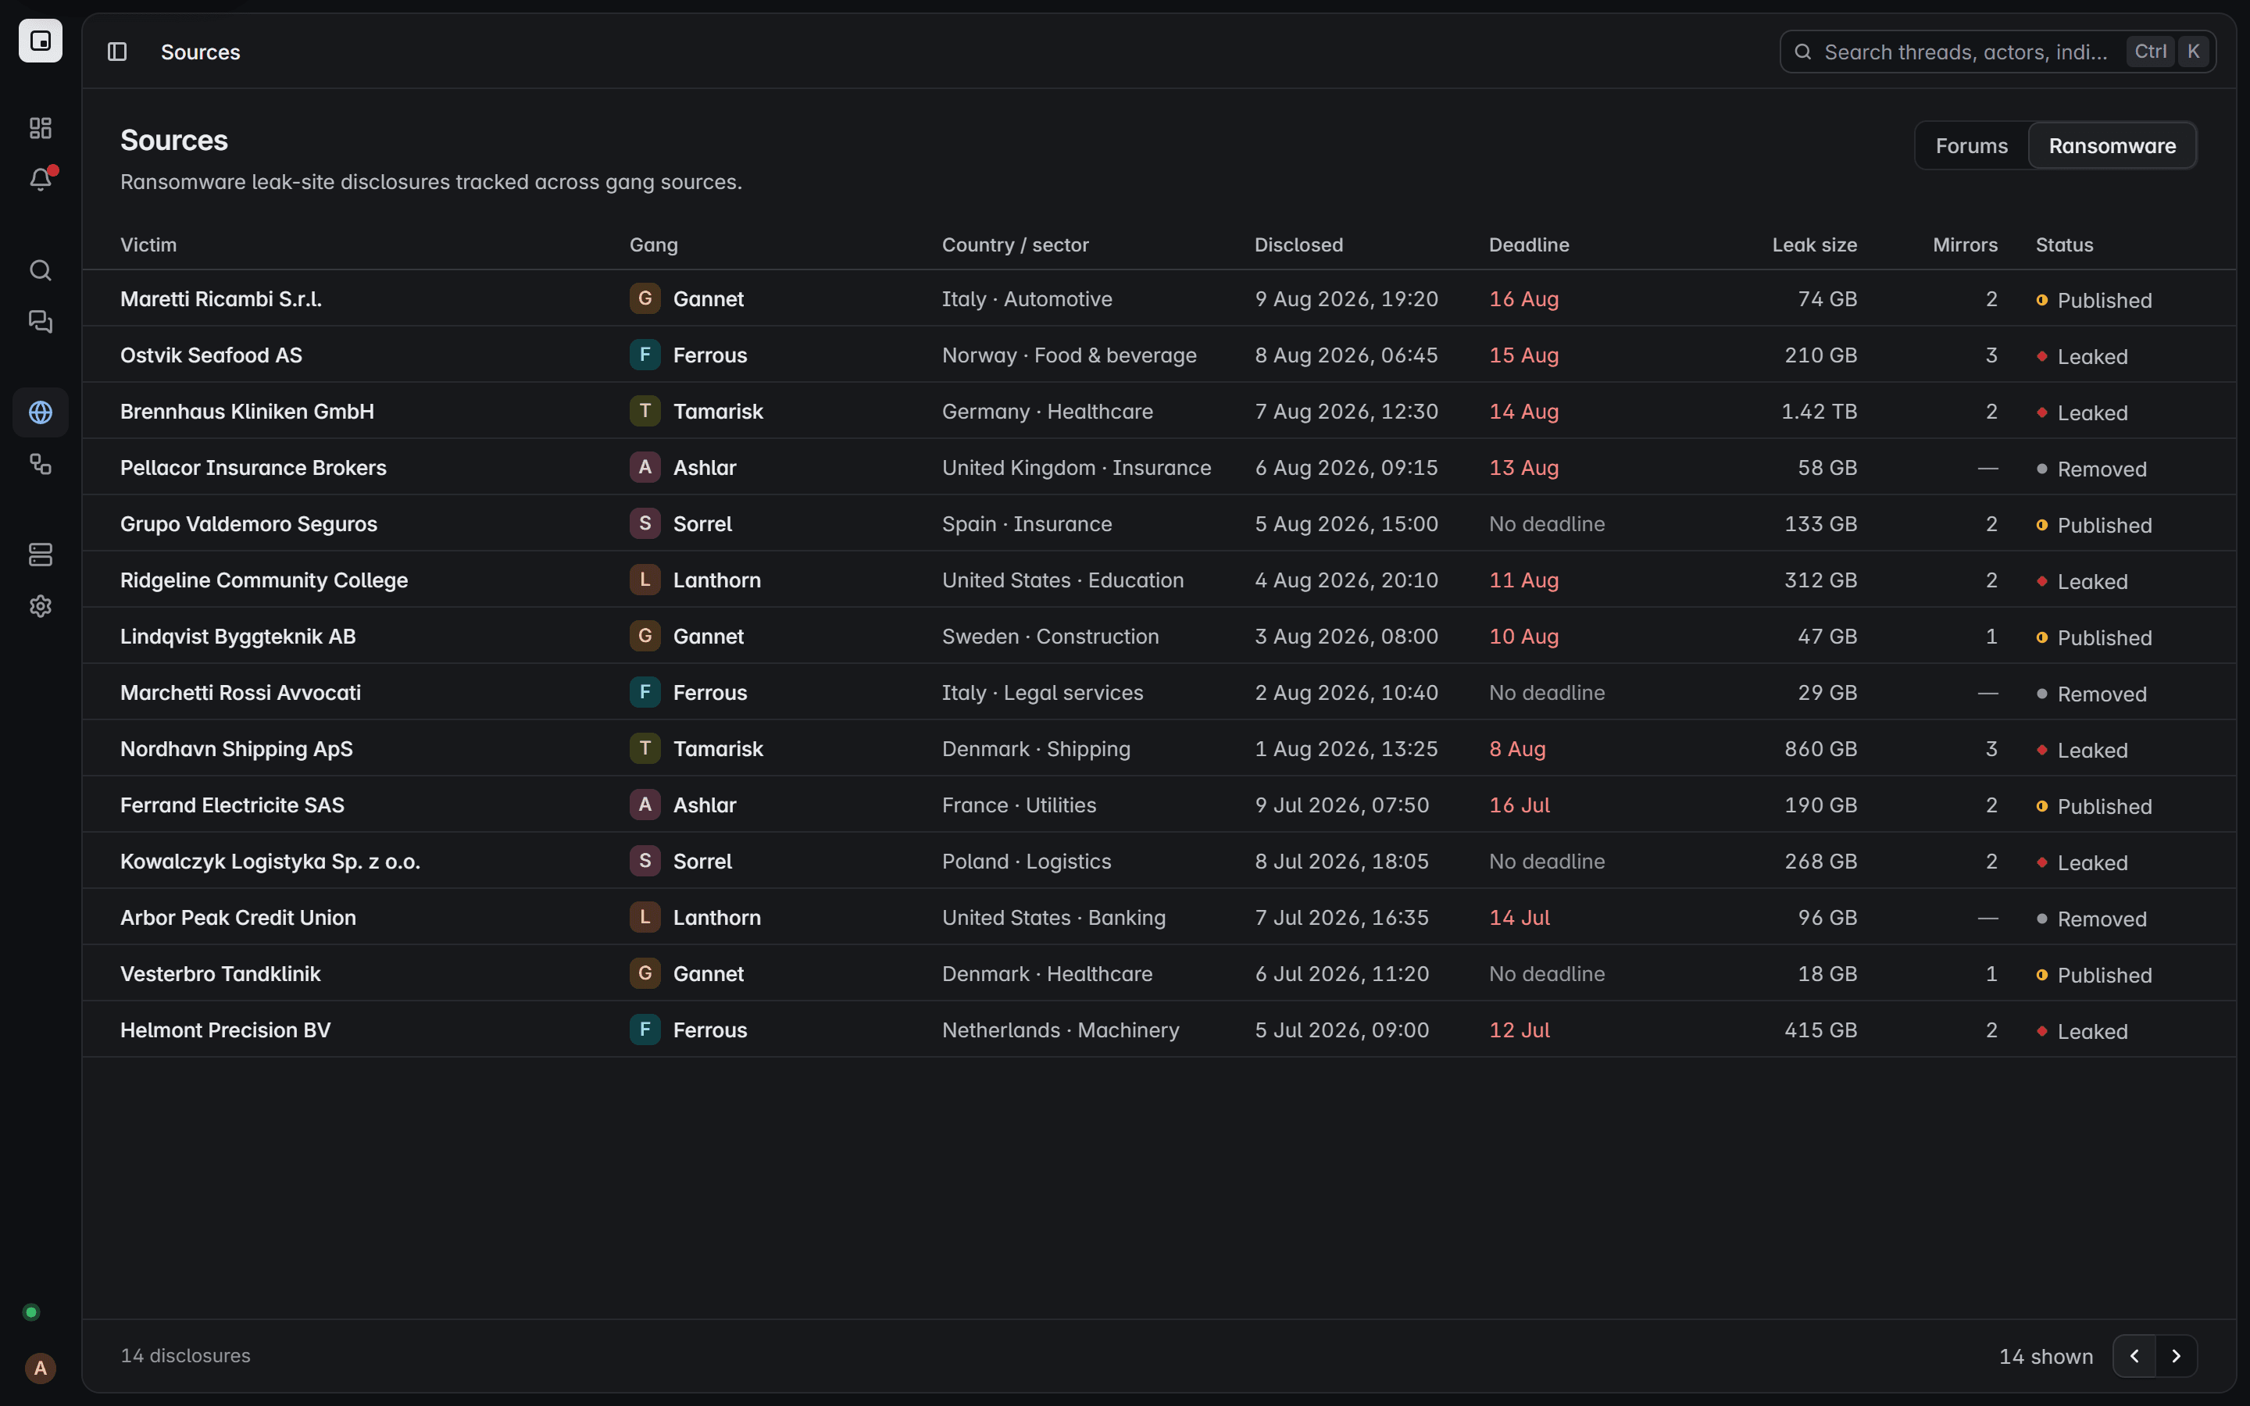Open Kowalczyk Logistyka Sp. z o.o. row

click(1159, 861)
